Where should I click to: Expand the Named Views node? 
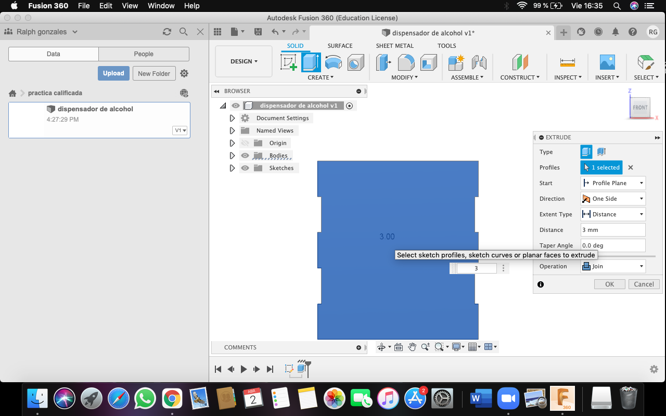[x=232, y=131]
